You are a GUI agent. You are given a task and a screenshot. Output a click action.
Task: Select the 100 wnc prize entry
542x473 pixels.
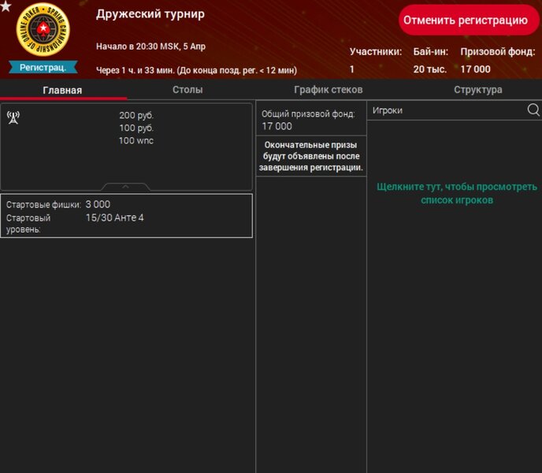point(136,140)
